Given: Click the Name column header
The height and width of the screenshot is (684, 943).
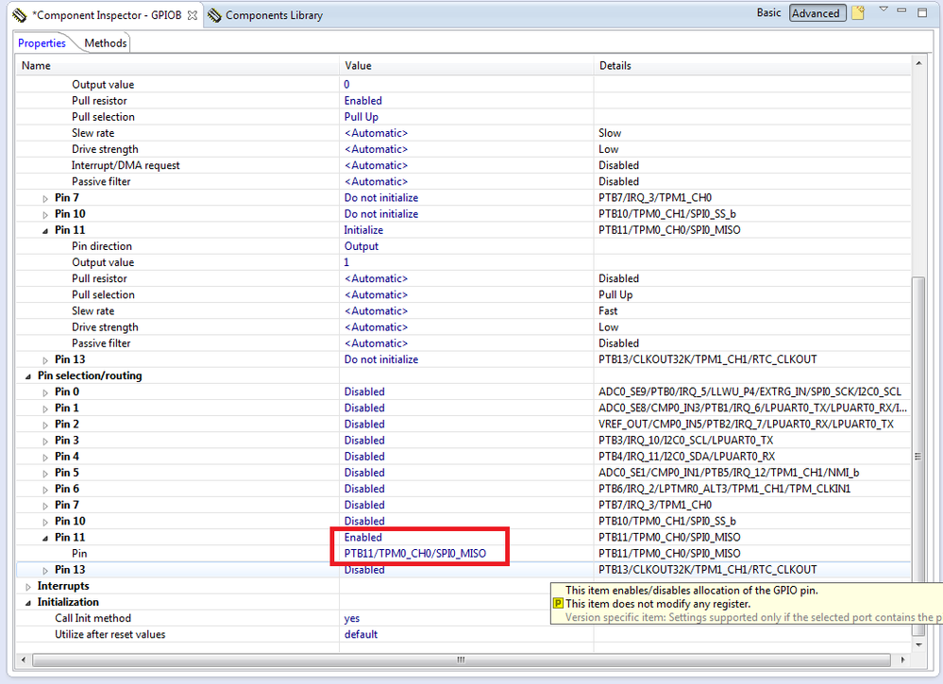Looking at the screenshot, I should [178, 65].
